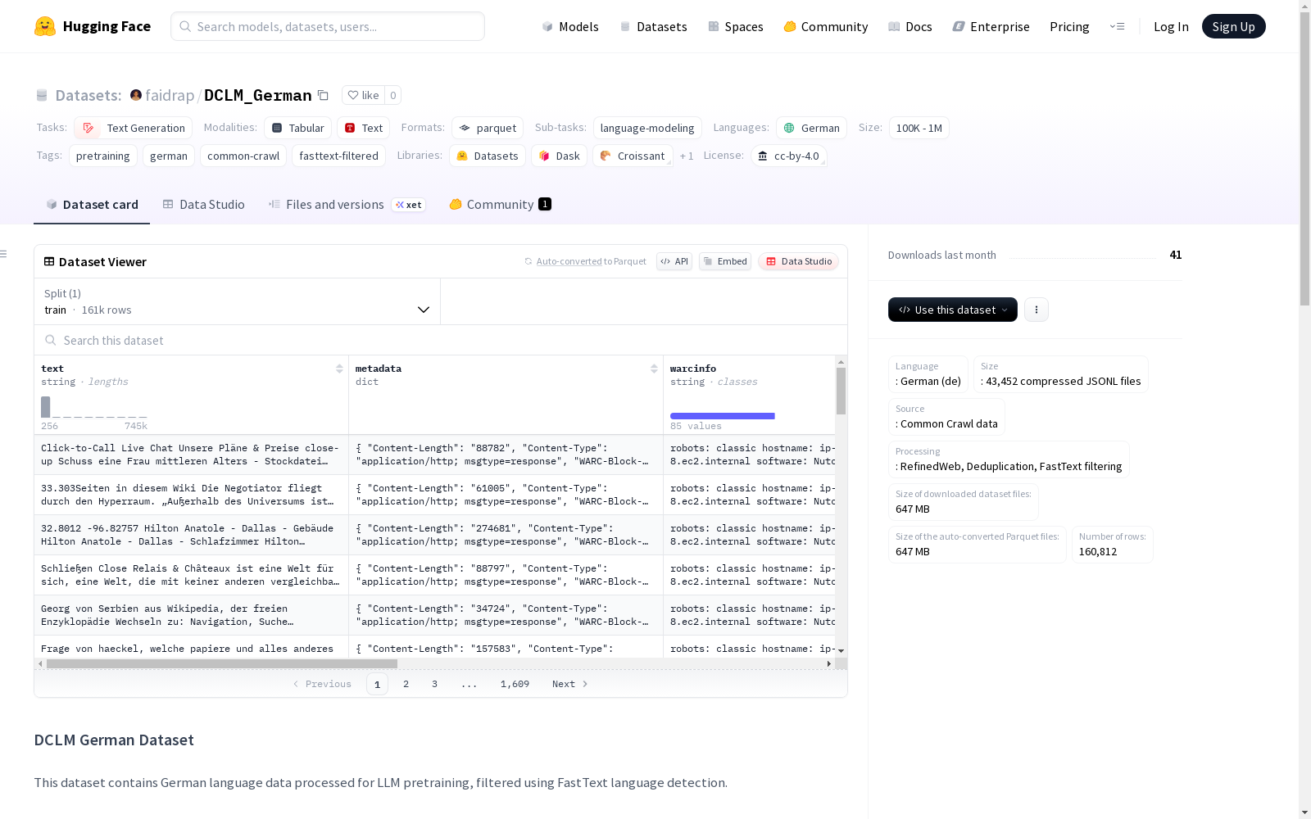Go to page 3 of the dataset
The image size is (1311, 819).
coord(434,684)
